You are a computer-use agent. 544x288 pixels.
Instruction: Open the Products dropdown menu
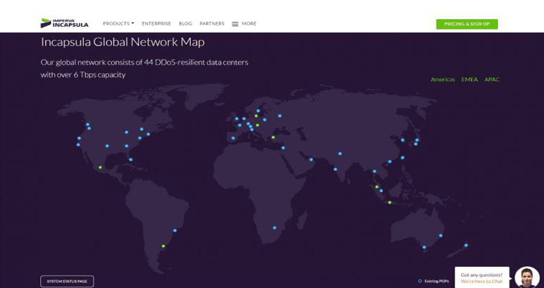(118, 24)
